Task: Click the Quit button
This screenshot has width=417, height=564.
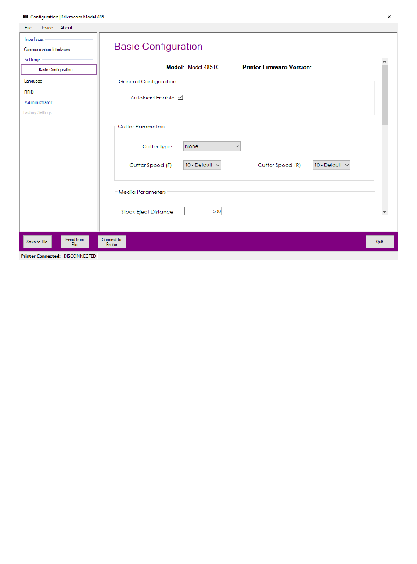Action: [x=380, y=242]
